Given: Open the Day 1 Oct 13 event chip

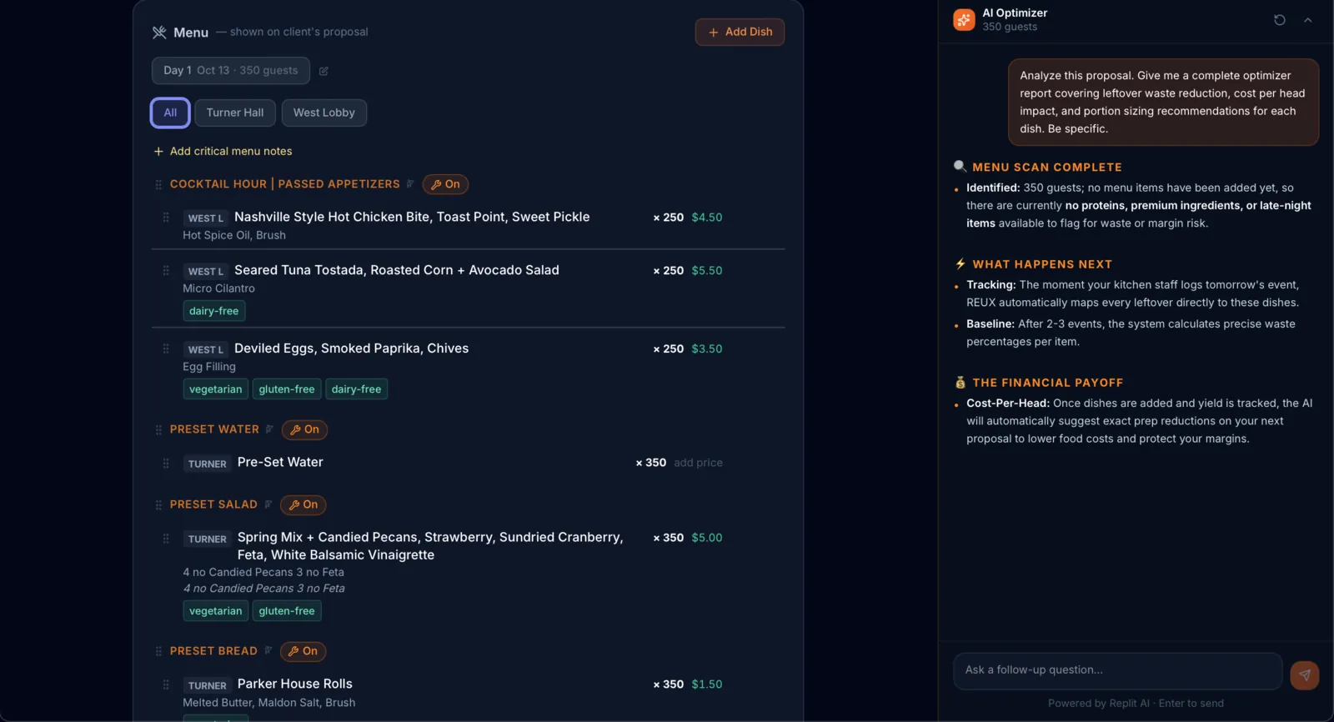Looking at the screenshot, I should click(x=231, y=71).
